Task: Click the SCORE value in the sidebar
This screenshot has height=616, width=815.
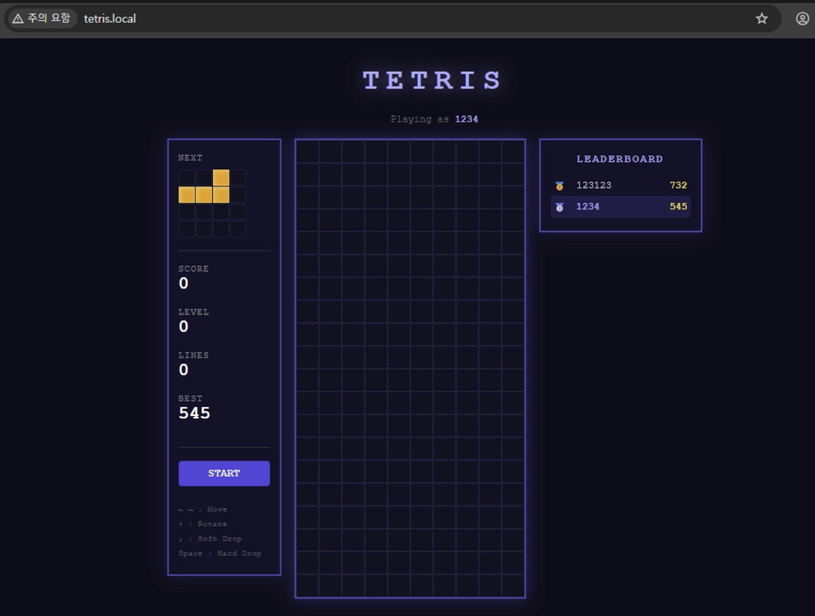Action: point(184,283)
